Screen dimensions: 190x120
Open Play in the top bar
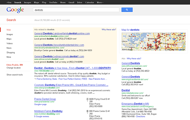coord(44,2)
